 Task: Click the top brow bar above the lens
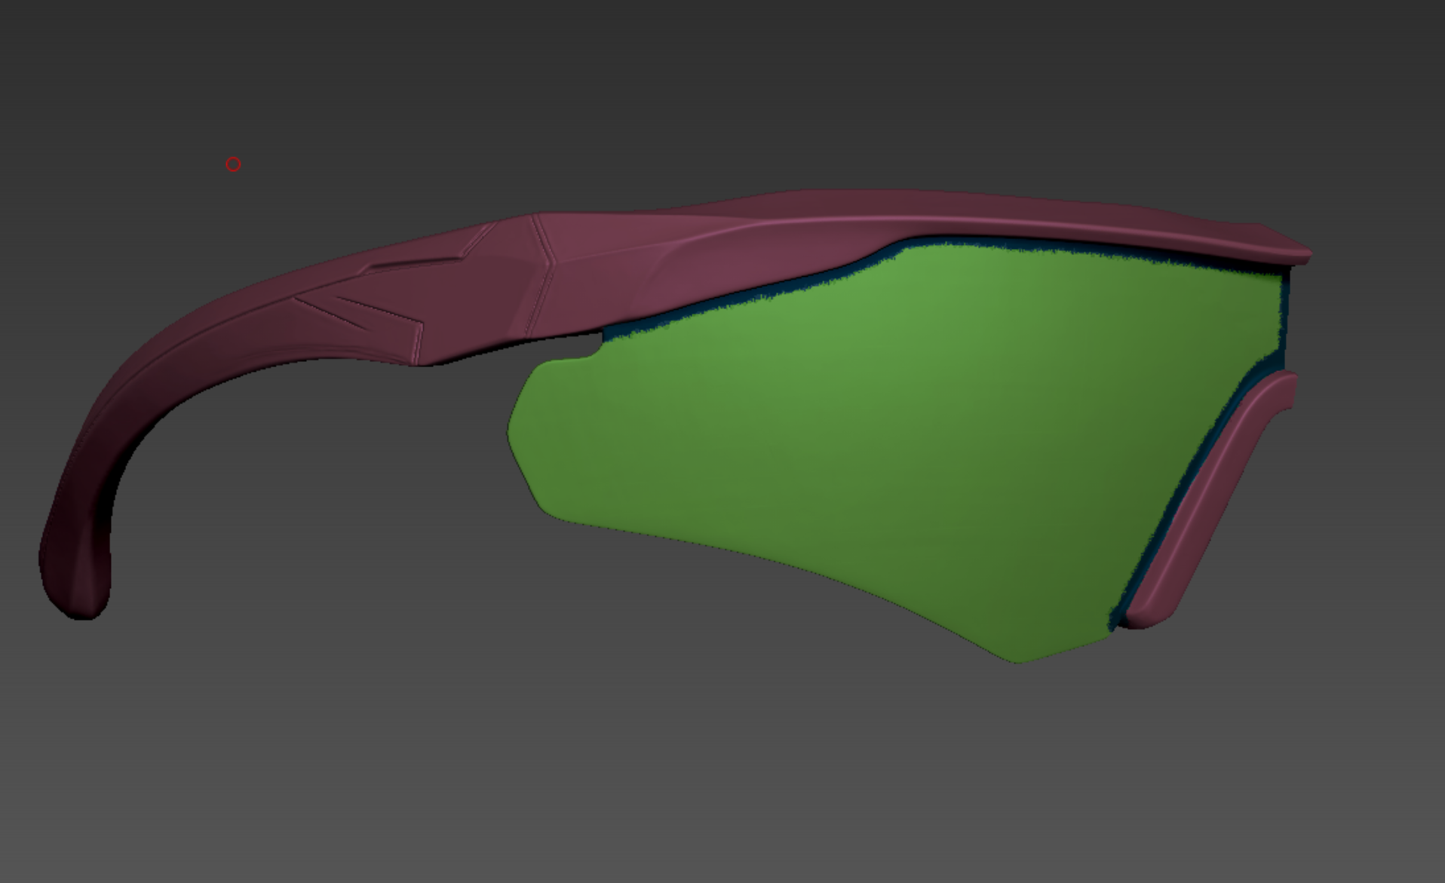pos(980,213)
